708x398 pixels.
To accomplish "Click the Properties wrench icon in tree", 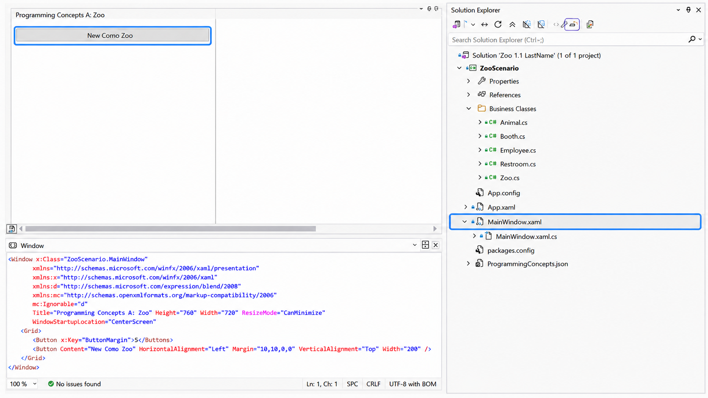I will [481, 81].
